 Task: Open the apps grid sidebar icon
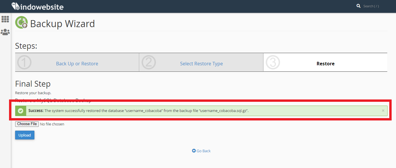pyautogui.click(x=5, y=19)
